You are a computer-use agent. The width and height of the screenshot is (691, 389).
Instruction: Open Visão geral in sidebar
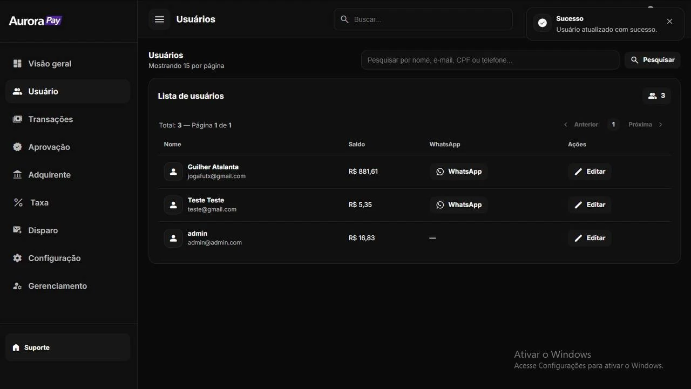tap(50, 64)
